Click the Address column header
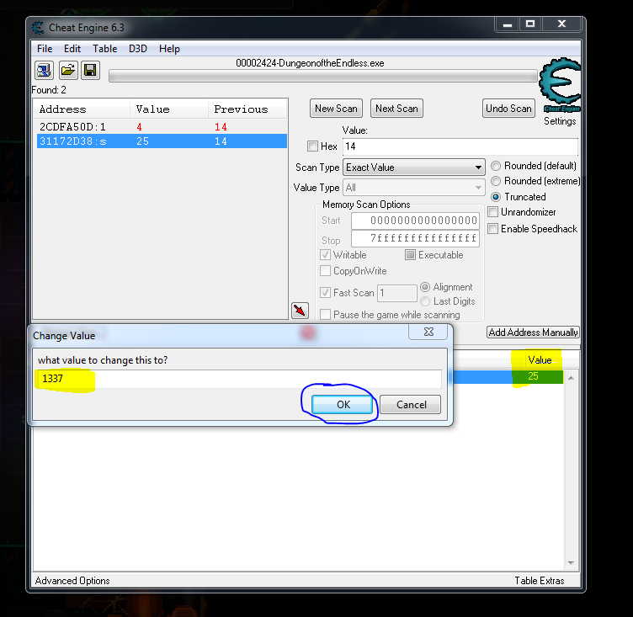The height and width of the screenshot is (617, 633). point(83,109)
